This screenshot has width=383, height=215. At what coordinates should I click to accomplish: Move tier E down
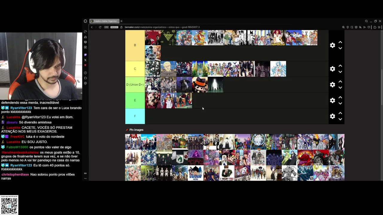[x=340, y=103]
